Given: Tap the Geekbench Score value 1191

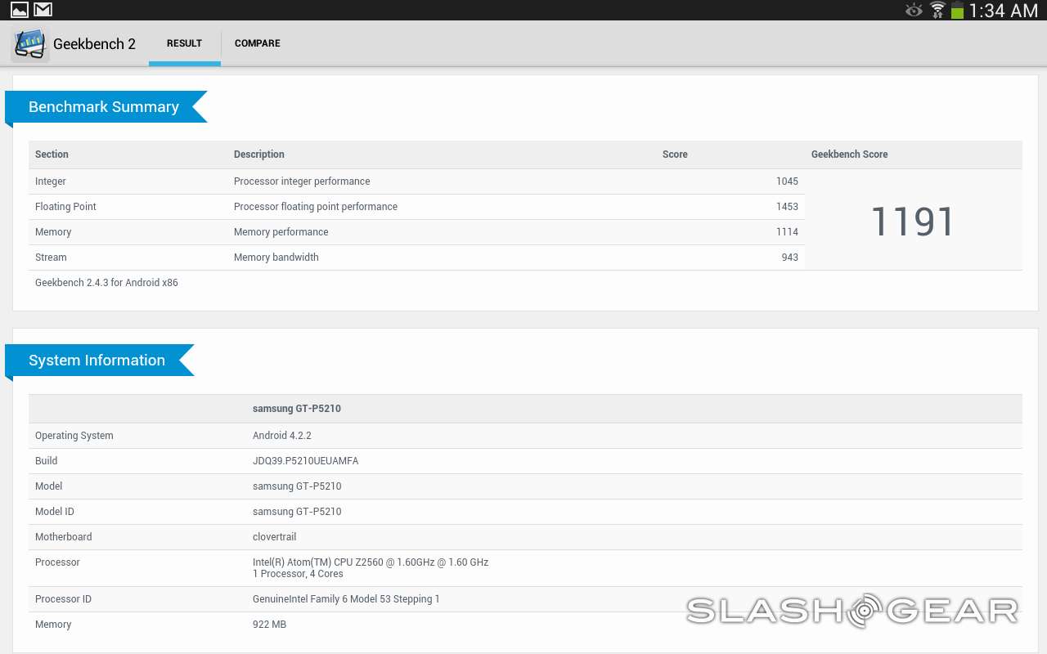Looking at the screenshot, I should coord(912,222).
